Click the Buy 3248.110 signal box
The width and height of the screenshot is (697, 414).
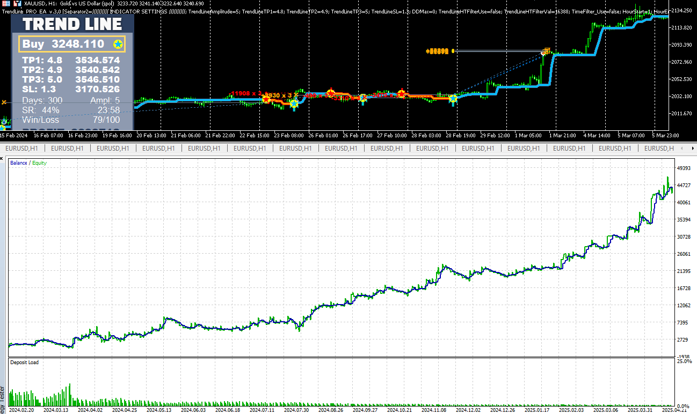point(72,44)
